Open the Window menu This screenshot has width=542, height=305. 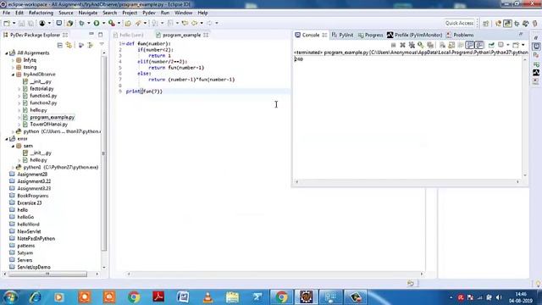click(183, 13)
